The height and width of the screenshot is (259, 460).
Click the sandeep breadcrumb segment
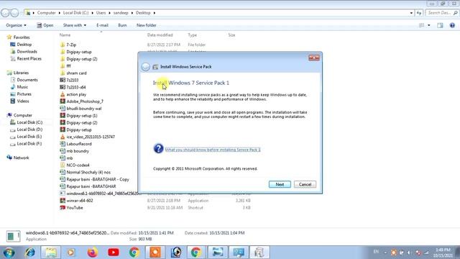[121, 13]
